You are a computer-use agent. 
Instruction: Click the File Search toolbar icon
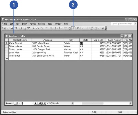[x=16, y=28]
